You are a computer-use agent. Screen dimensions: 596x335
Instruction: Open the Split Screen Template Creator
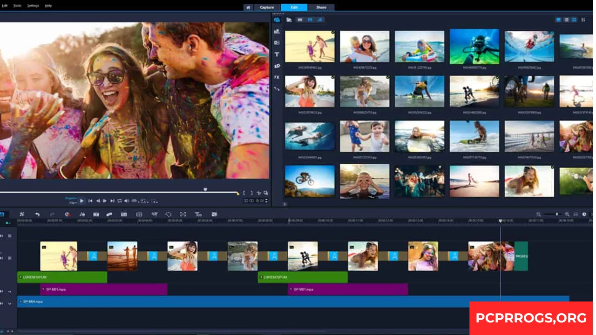(x=214, y=214)
